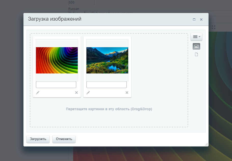Edit the mountain lake image with pencil icon
The height and width of the screenshot is (161, 232).
88,93
